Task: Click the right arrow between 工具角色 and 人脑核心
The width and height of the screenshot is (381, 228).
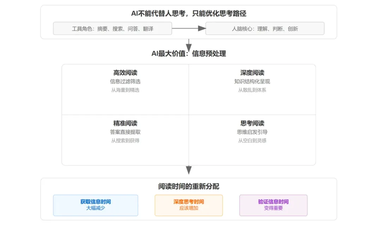Action: pos(189,28)
